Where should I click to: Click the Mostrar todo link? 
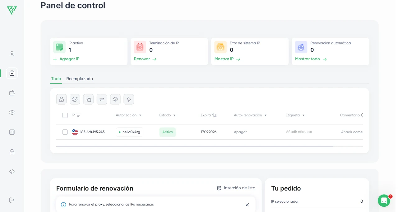(311, 59)
